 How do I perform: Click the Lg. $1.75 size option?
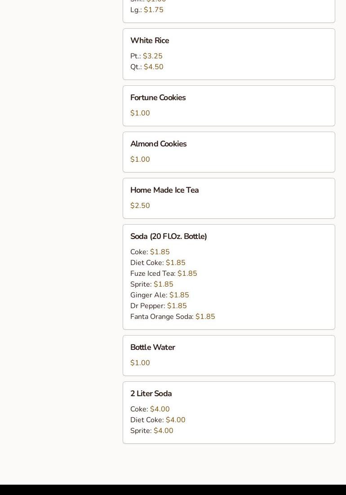pyautogui.click(x=147, y=10)
